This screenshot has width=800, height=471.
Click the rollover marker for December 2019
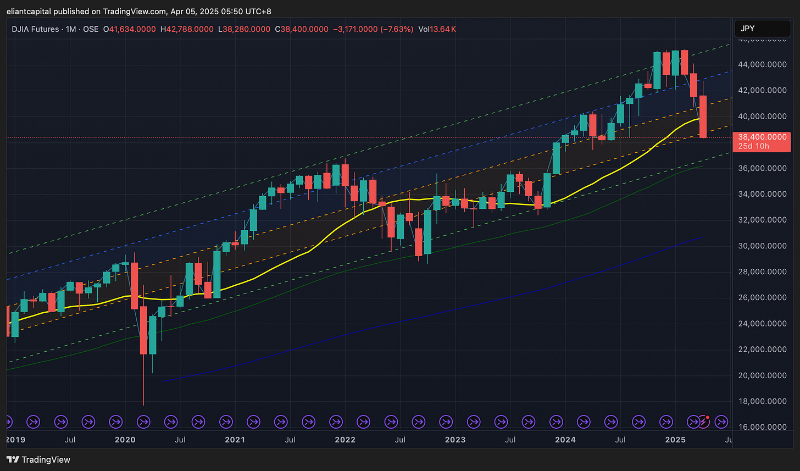pyautogui.click(x=116, y=422)
